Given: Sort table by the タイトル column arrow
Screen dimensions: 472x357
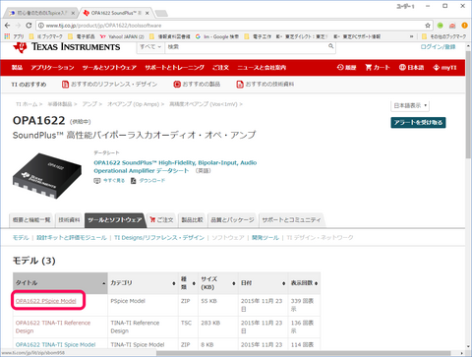Looking at the screenshot, I should pos(103,283).
